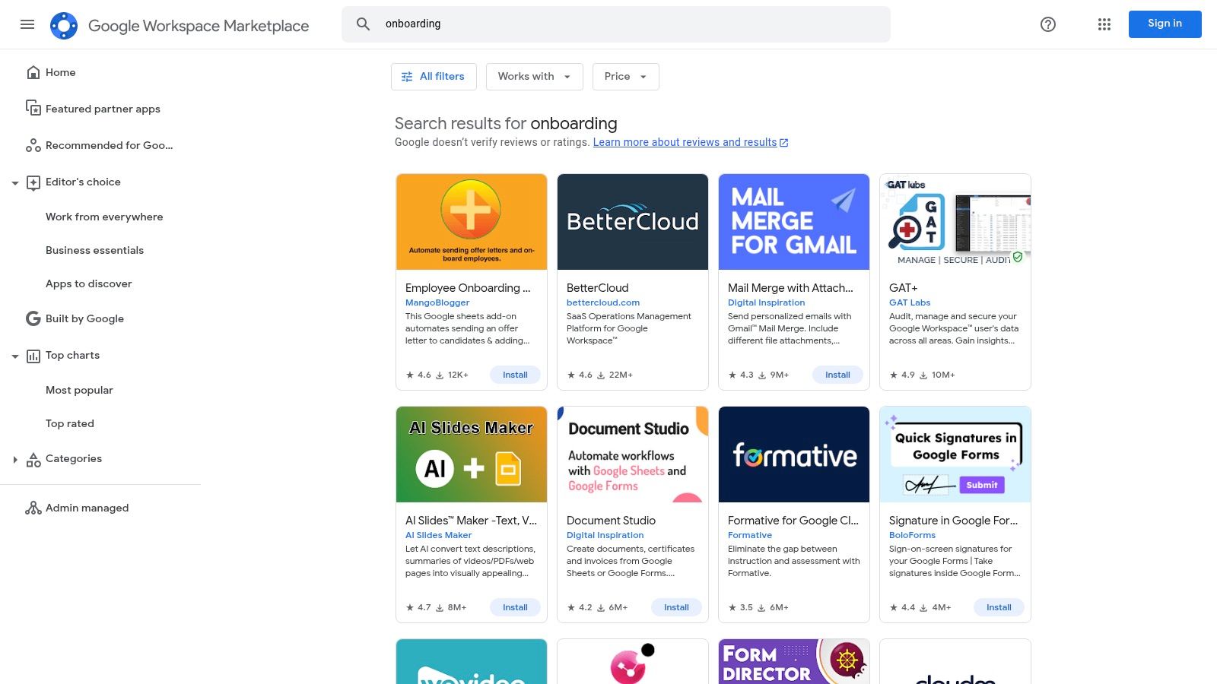Image resolution: width=1217 pixels, height=684 pixels.
Task: Open Quick Signatures in Google Forms thumbnail
Action: [x=955, y=454]
